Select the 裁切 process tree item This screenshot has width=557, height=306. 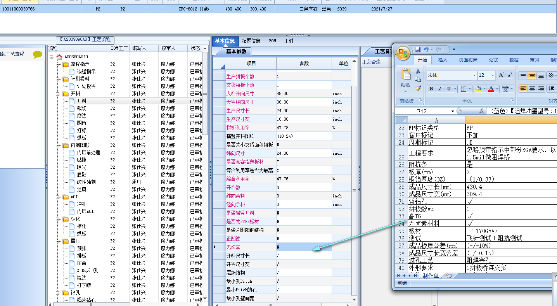coord(82,108)
